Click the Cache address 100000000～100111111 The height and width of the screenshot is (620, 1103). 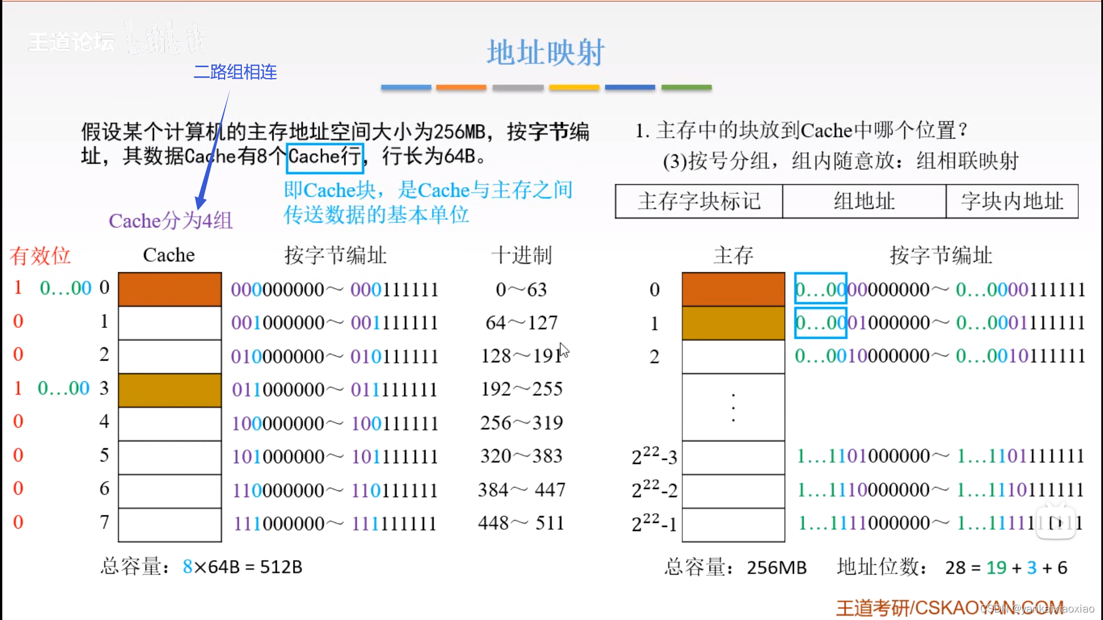(334, 424)
